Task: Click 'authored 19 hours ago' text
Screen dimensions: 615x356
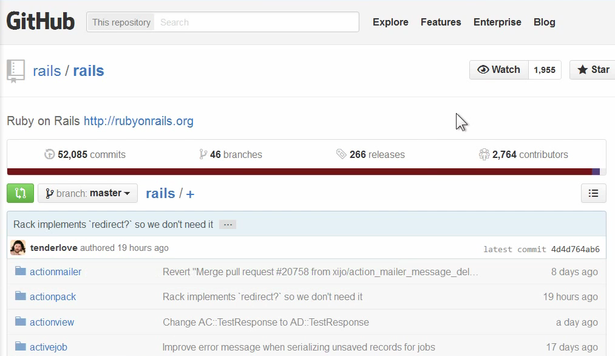Action: tap(124, 248)
